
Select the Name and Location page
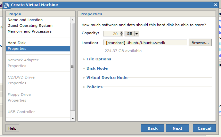click(x=25, y=20)
